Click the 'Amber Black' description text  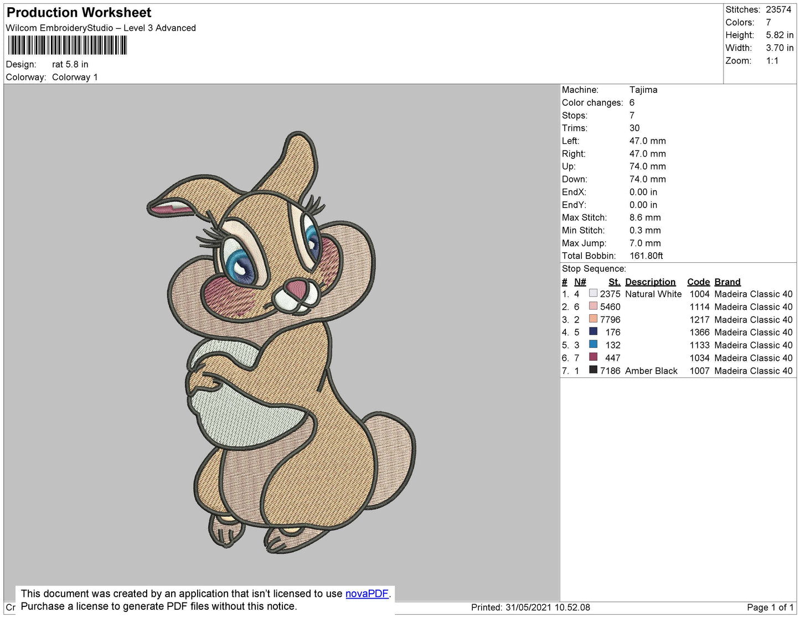(x=651, y=371)
